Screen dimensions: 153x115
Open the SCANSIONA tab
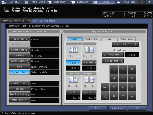126,2
